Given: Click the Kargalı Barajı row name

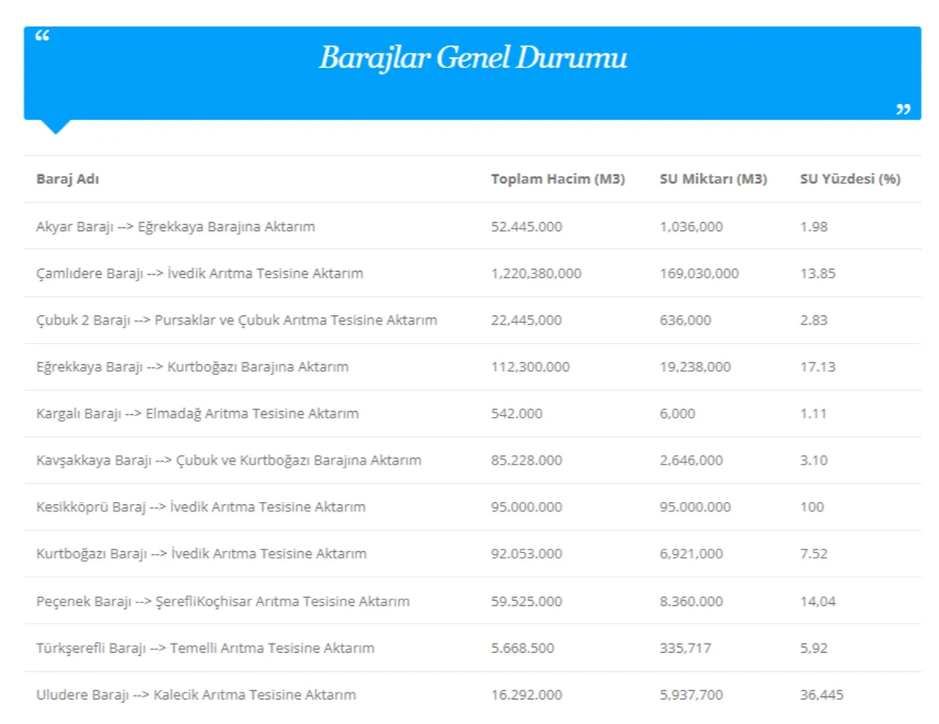Looking at the screenshot, I should click(197, 414).
